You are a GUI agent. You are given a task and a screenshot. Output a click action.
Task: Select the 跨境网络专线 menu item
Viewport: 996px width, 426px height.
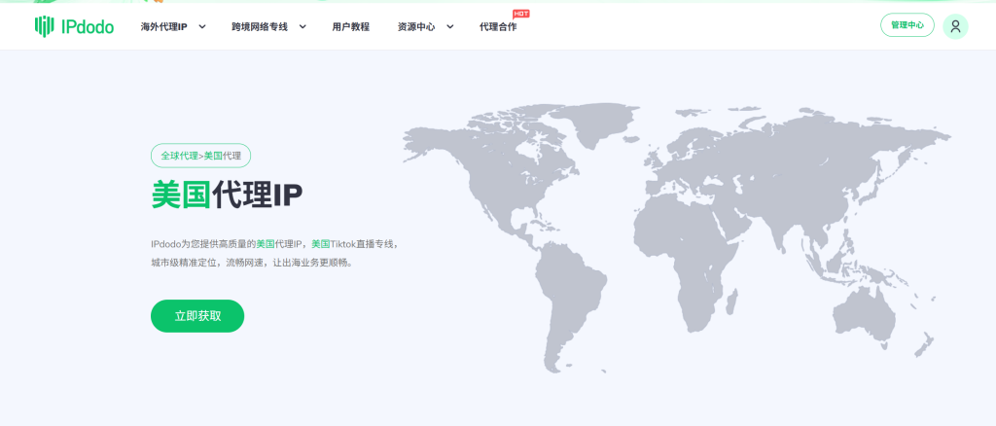pos(260,26)
